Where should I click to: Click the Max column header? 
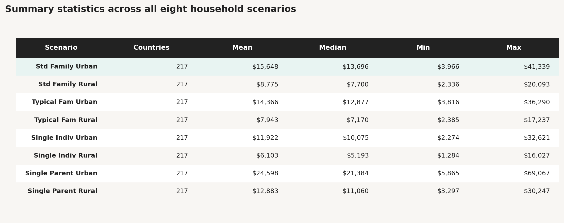tap(513, 48)
